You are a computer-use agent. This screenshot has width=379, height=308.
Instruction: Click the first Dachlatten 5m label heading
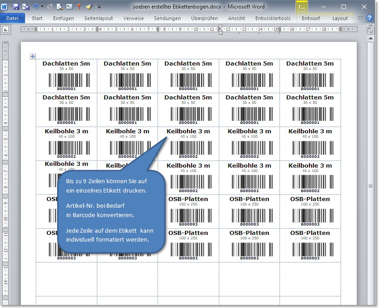[x=66, y=64]
